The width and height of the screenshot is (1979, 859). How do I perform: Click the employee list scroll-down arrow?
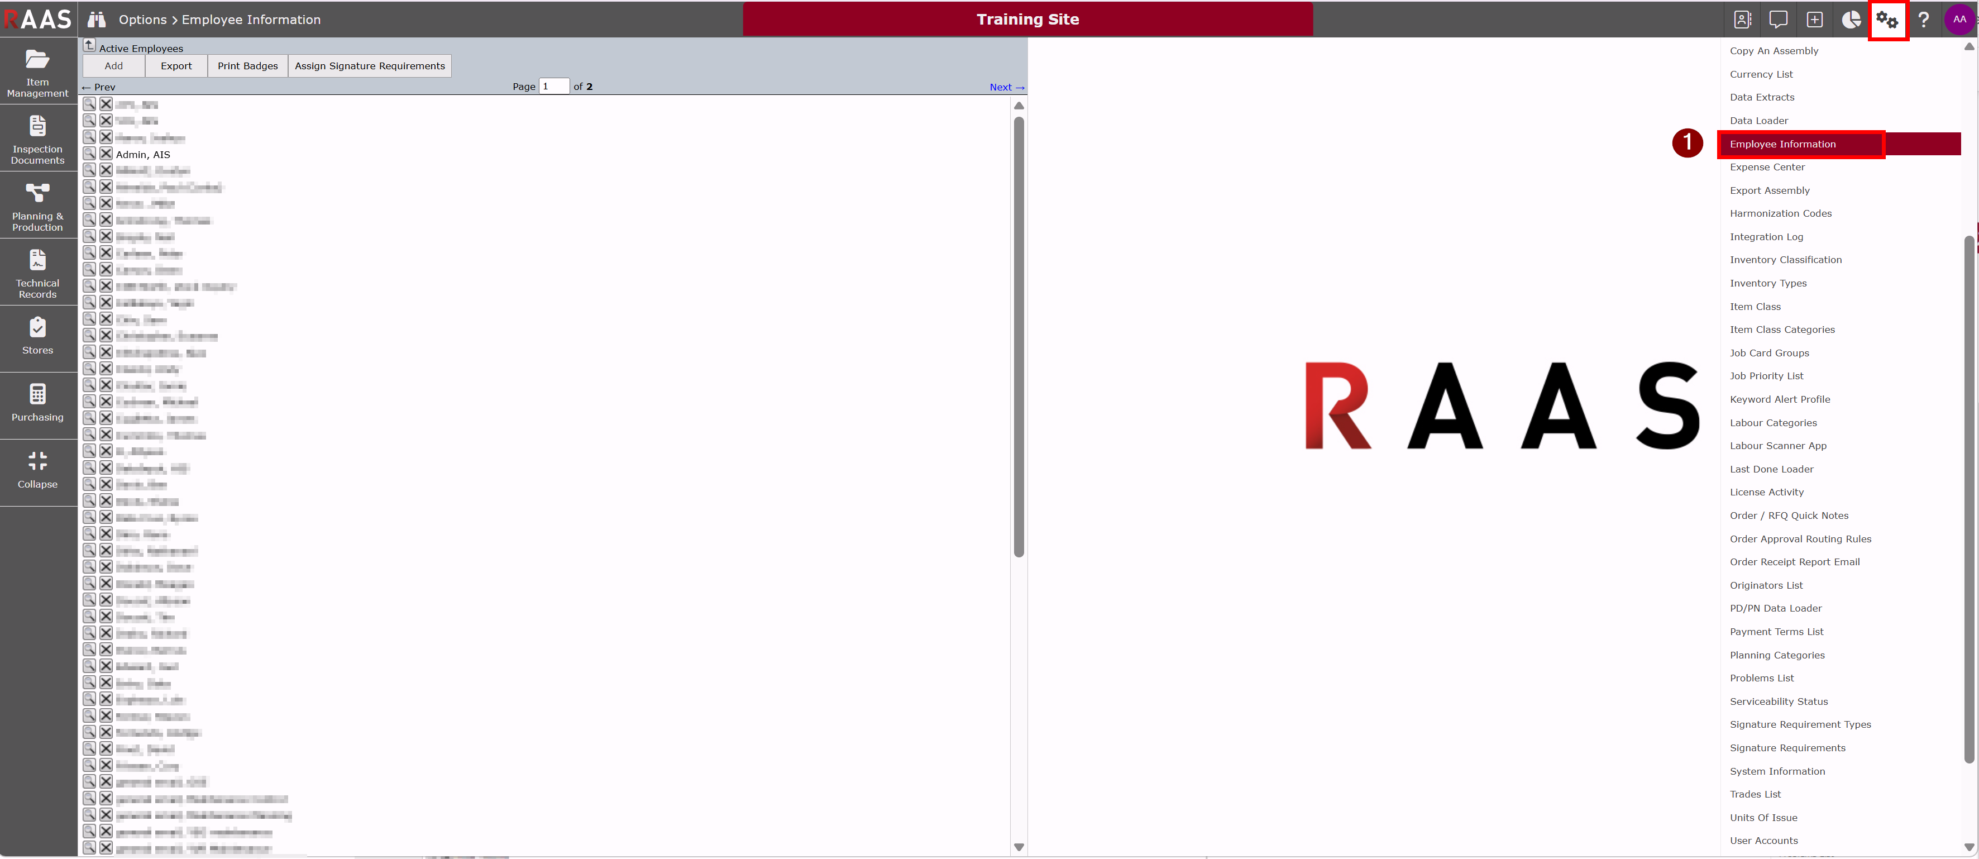[1019, 847]
